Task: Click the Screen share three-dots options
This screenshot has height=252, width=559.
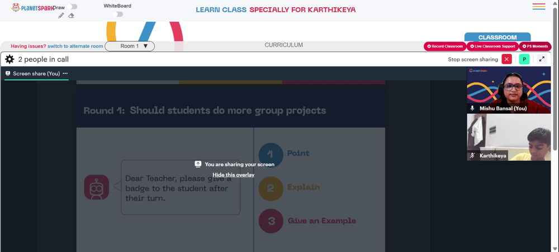Action: 65,73
